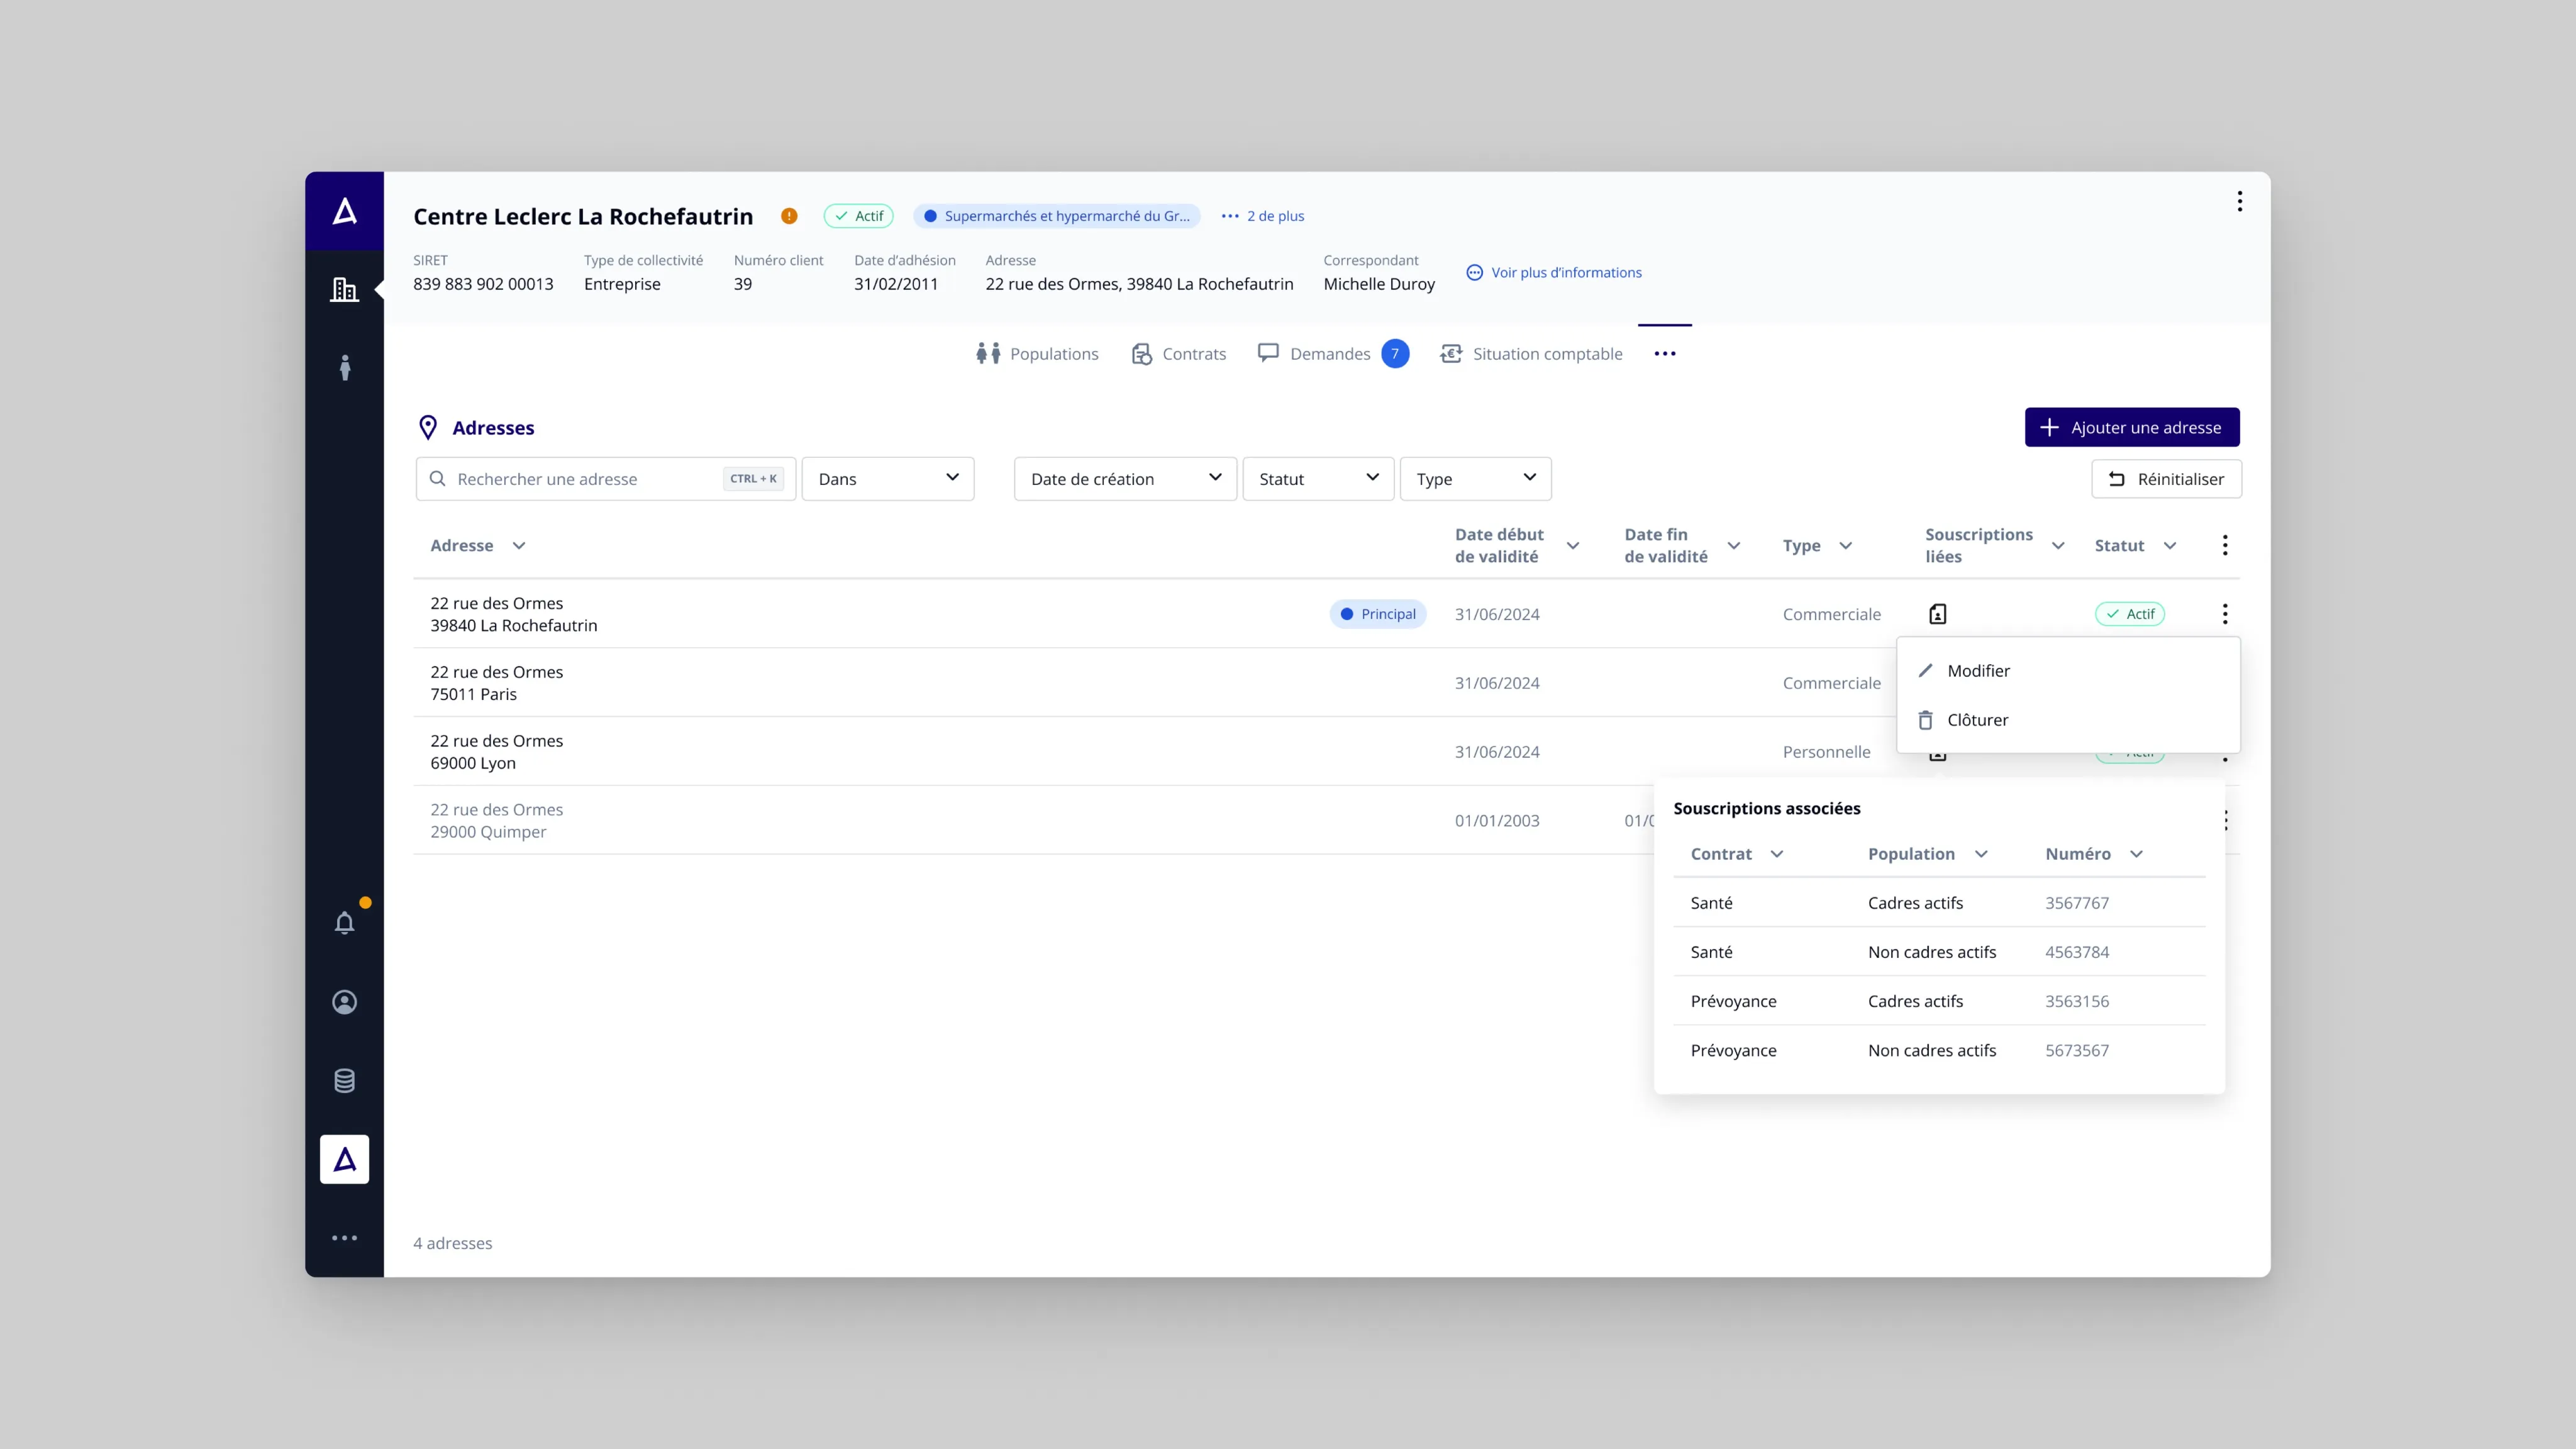The image size is (2576, 1449).
Task: Open the Statut filter dropdown
Action: (1317, 479)
